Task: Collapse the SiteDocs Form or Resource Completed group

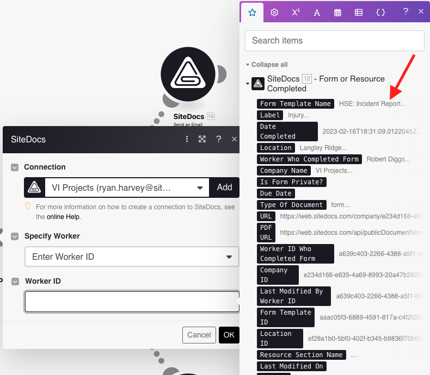Action: [x=248, y=84]
